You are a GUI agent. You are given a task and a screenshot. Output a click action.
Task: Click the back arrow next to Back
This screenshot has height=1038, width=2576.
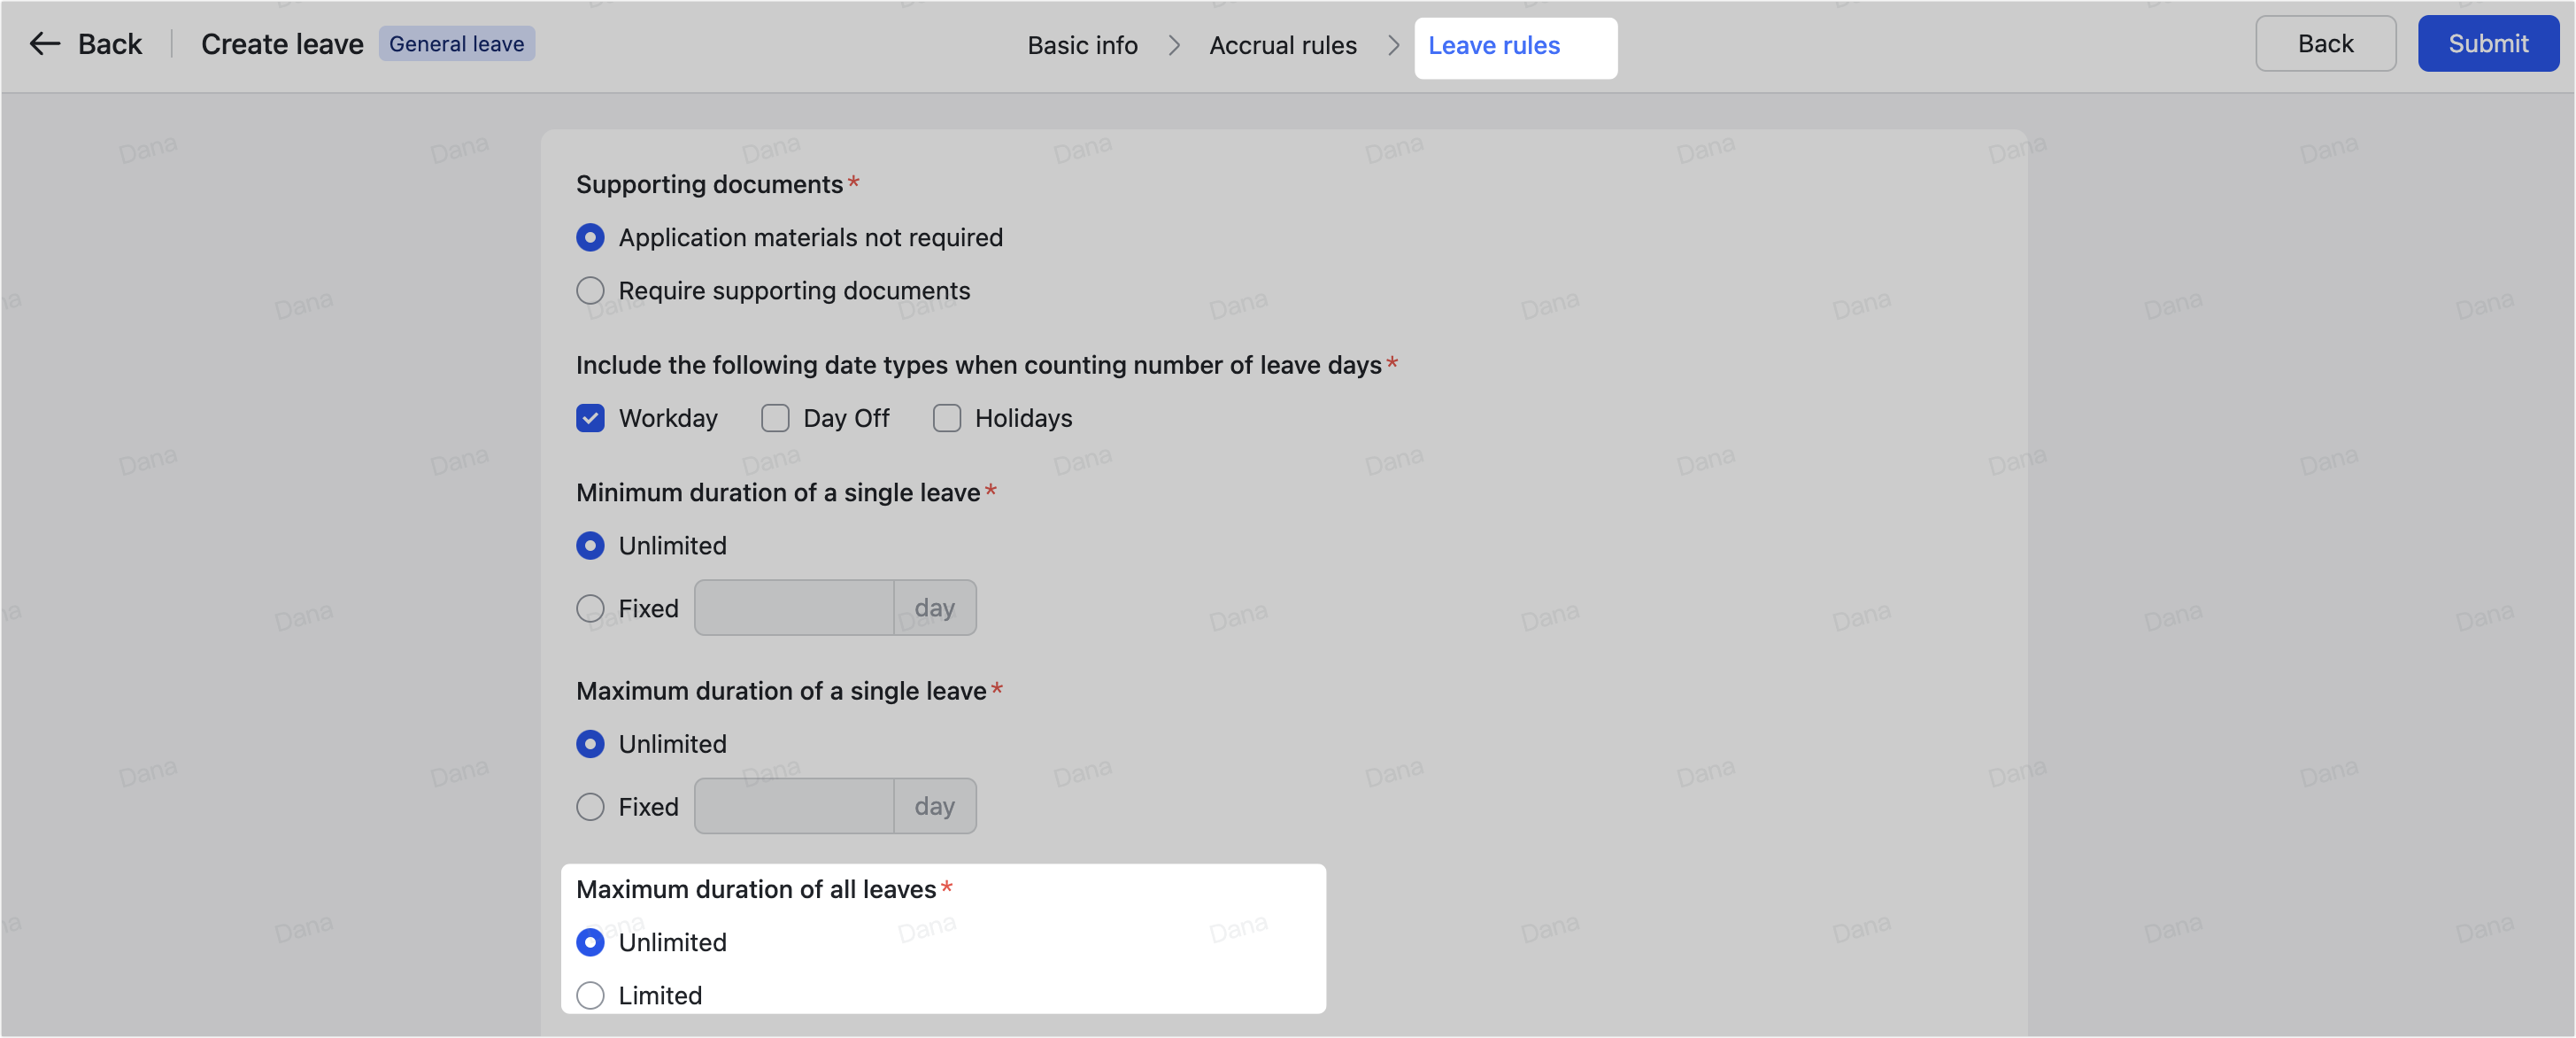(x=44, y=43)
